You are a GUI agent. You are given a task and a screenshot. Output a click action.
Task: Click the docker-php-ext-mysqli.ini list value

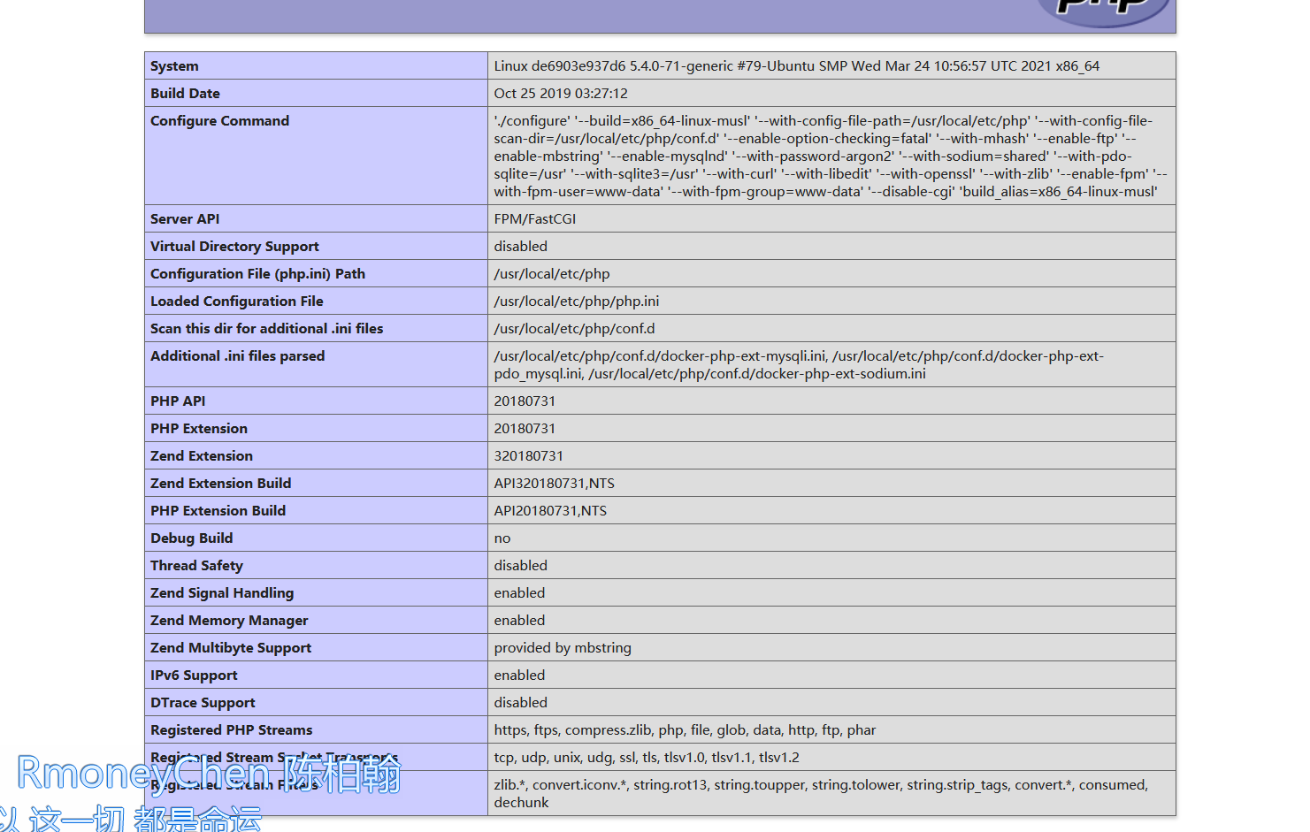click(799, 365)
